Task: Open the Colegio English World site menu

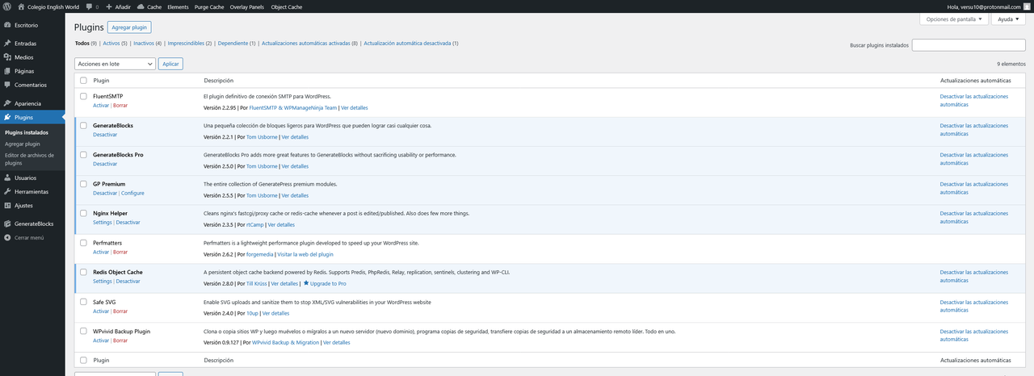Action: [x=49, y=6]
